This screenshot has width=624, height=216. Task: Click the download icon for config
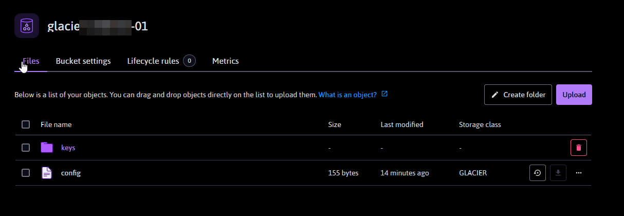[x=558, y=173]
